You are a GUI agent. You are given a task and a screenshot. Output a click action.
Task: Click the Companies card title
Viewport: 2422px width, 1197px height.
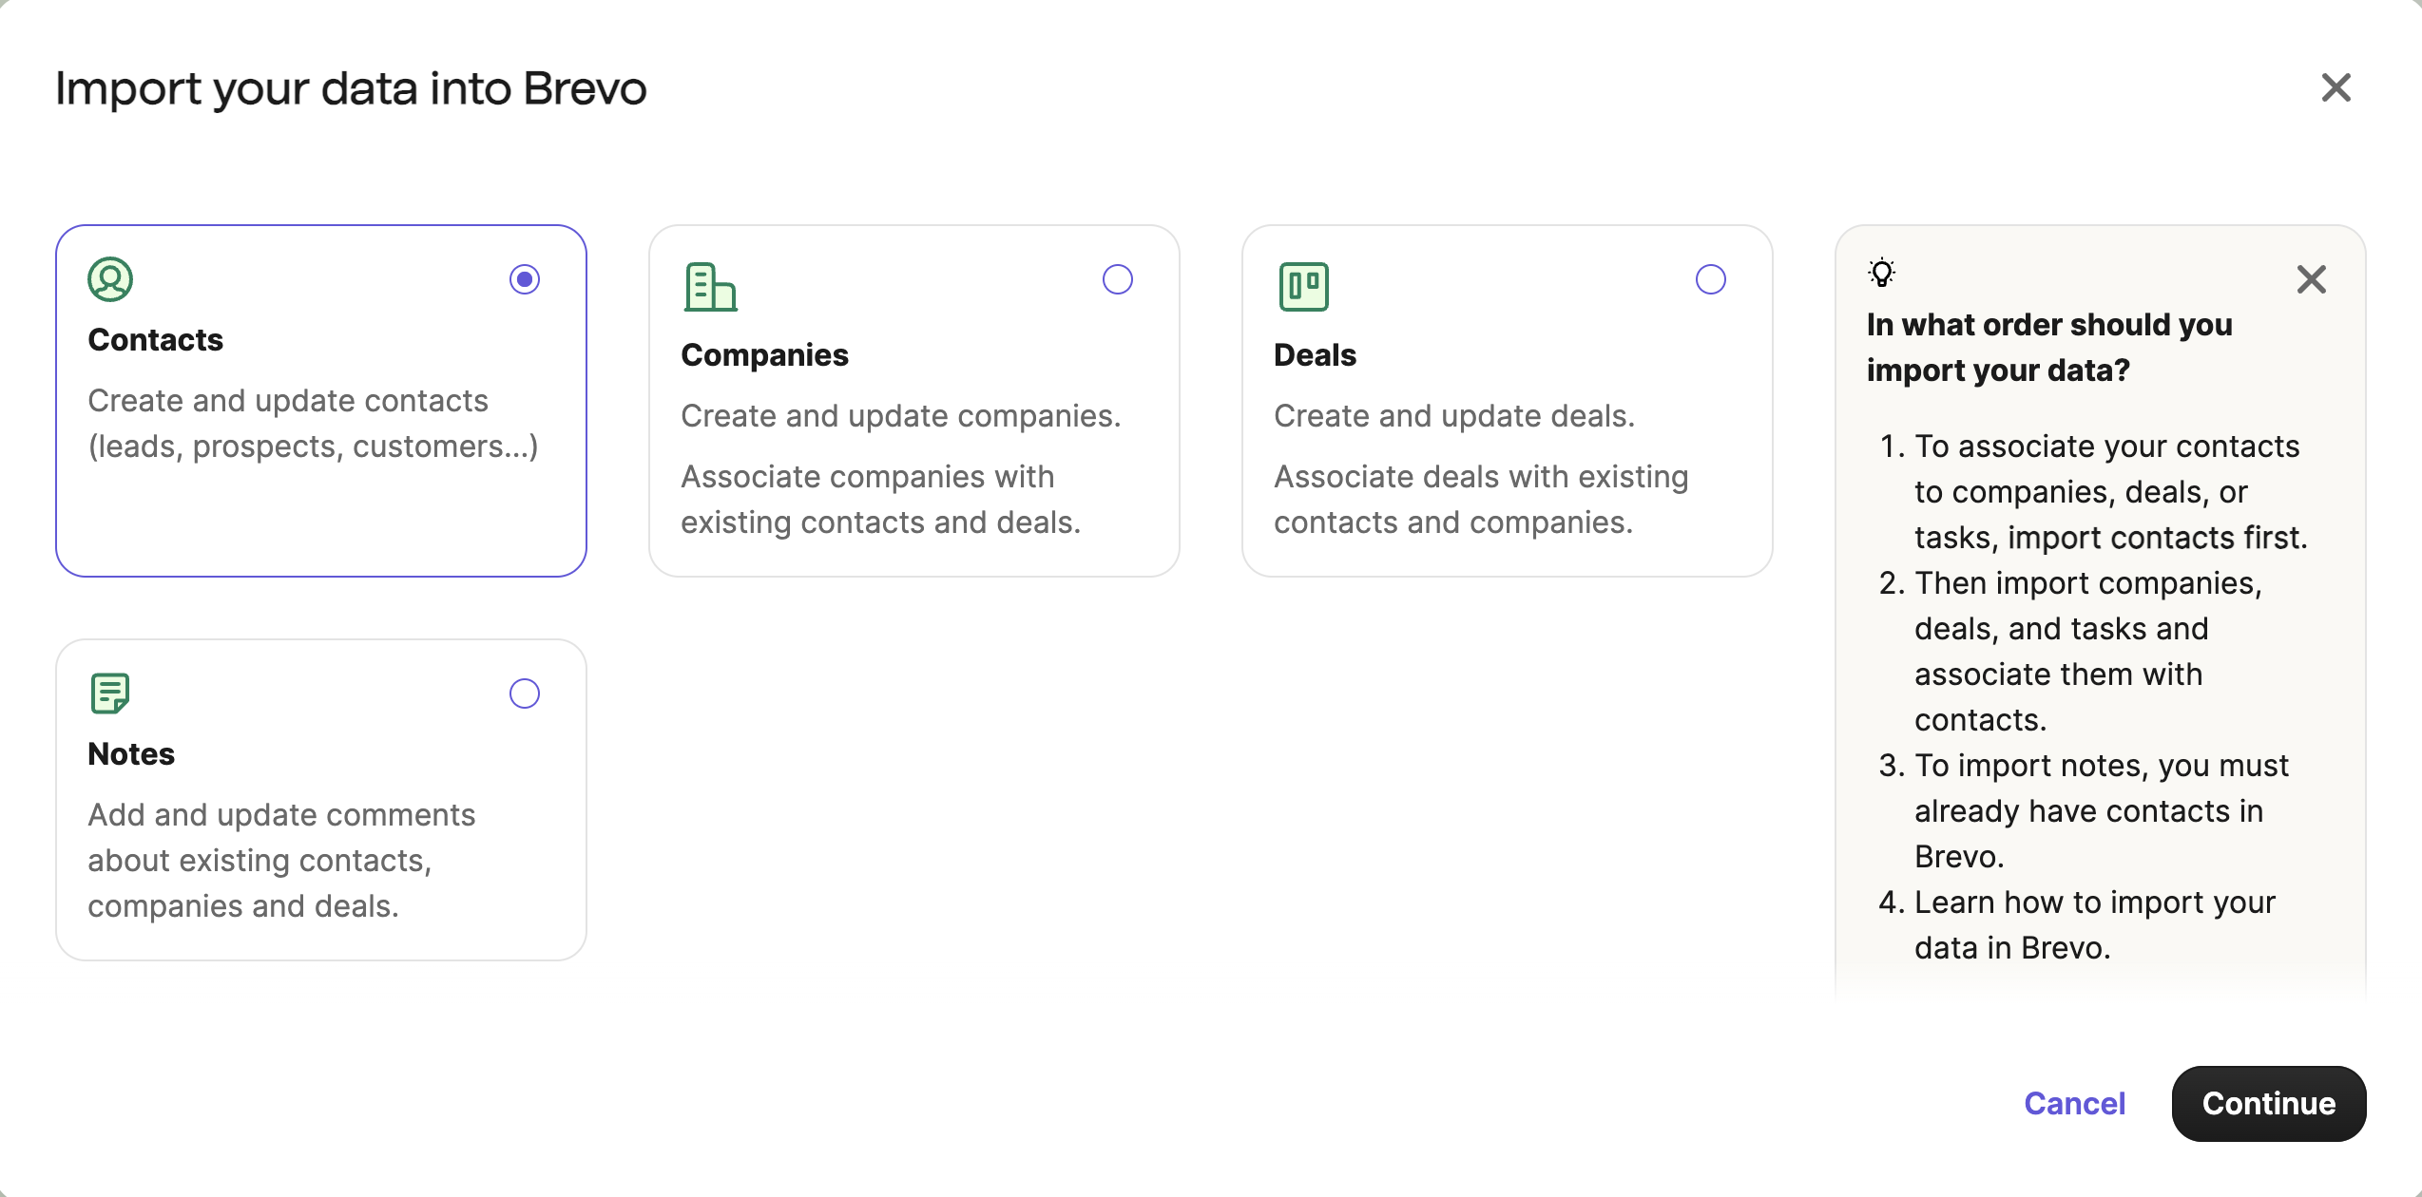tap(764, 355)
